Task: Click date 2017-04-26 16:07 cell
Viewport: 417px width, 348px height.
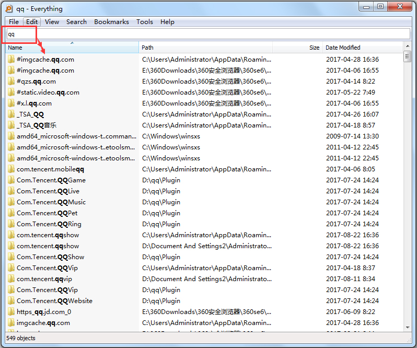Action: pyautogui.click(x=352, y=114)
